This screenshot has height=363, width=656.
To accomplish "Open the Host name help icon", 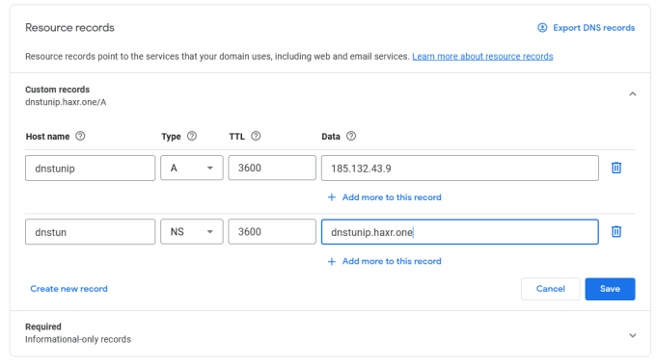I will [x=80, y=136].
